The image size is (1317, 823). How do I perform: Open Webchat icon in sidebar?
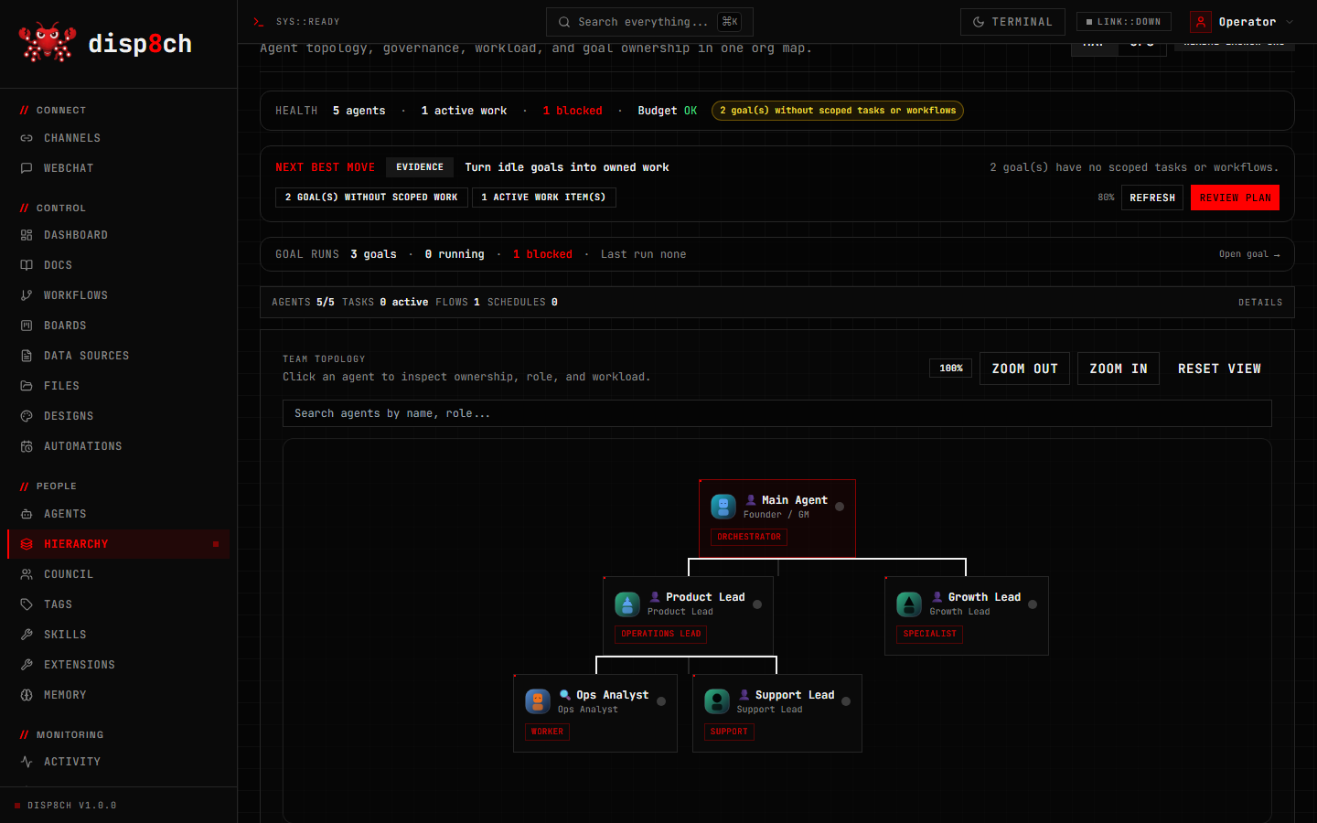click(x=27, y=168)
